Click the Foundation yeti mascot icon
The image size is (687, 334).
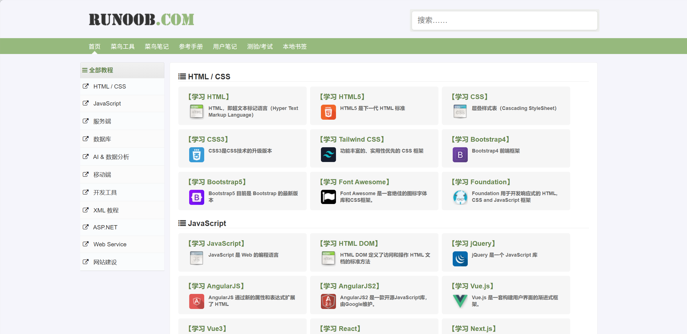point(460,197)
